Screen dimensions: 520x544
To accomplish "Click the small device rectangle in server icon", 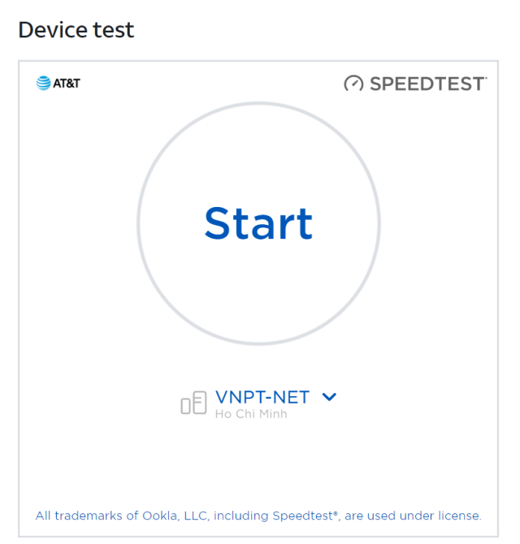I will pos(186,406).
